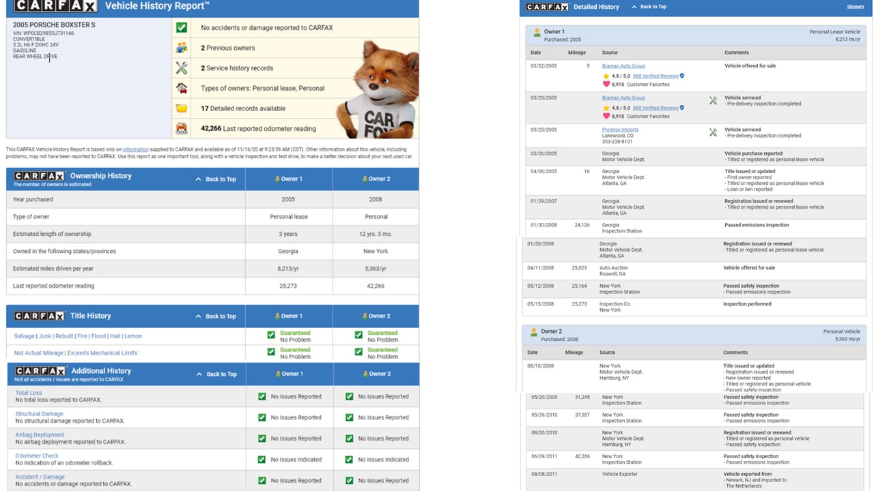Click Structural Damage checkbox for Owner 2
The image size is (874, 491).
(x=350, y=417)
